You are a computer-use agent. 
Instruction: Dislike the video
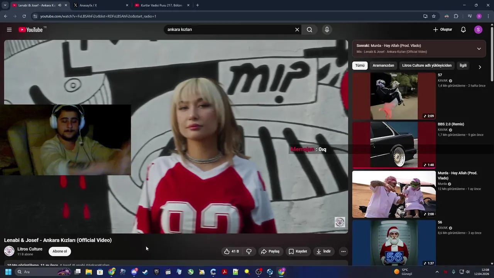[249, 251]
